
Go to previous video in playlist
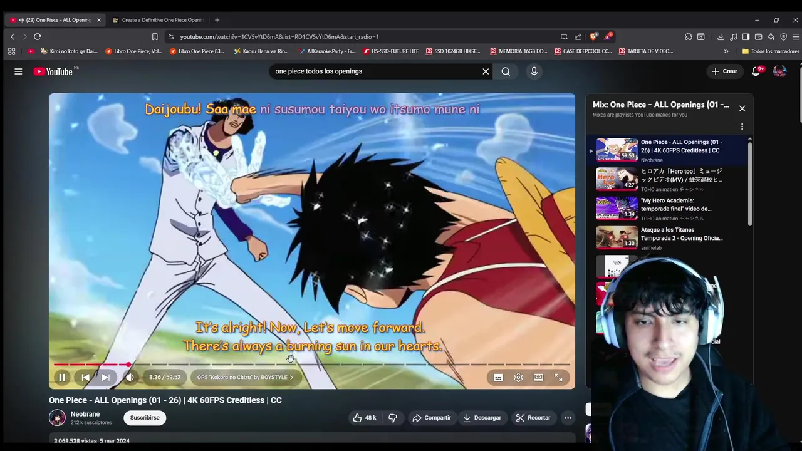point(85,377)
